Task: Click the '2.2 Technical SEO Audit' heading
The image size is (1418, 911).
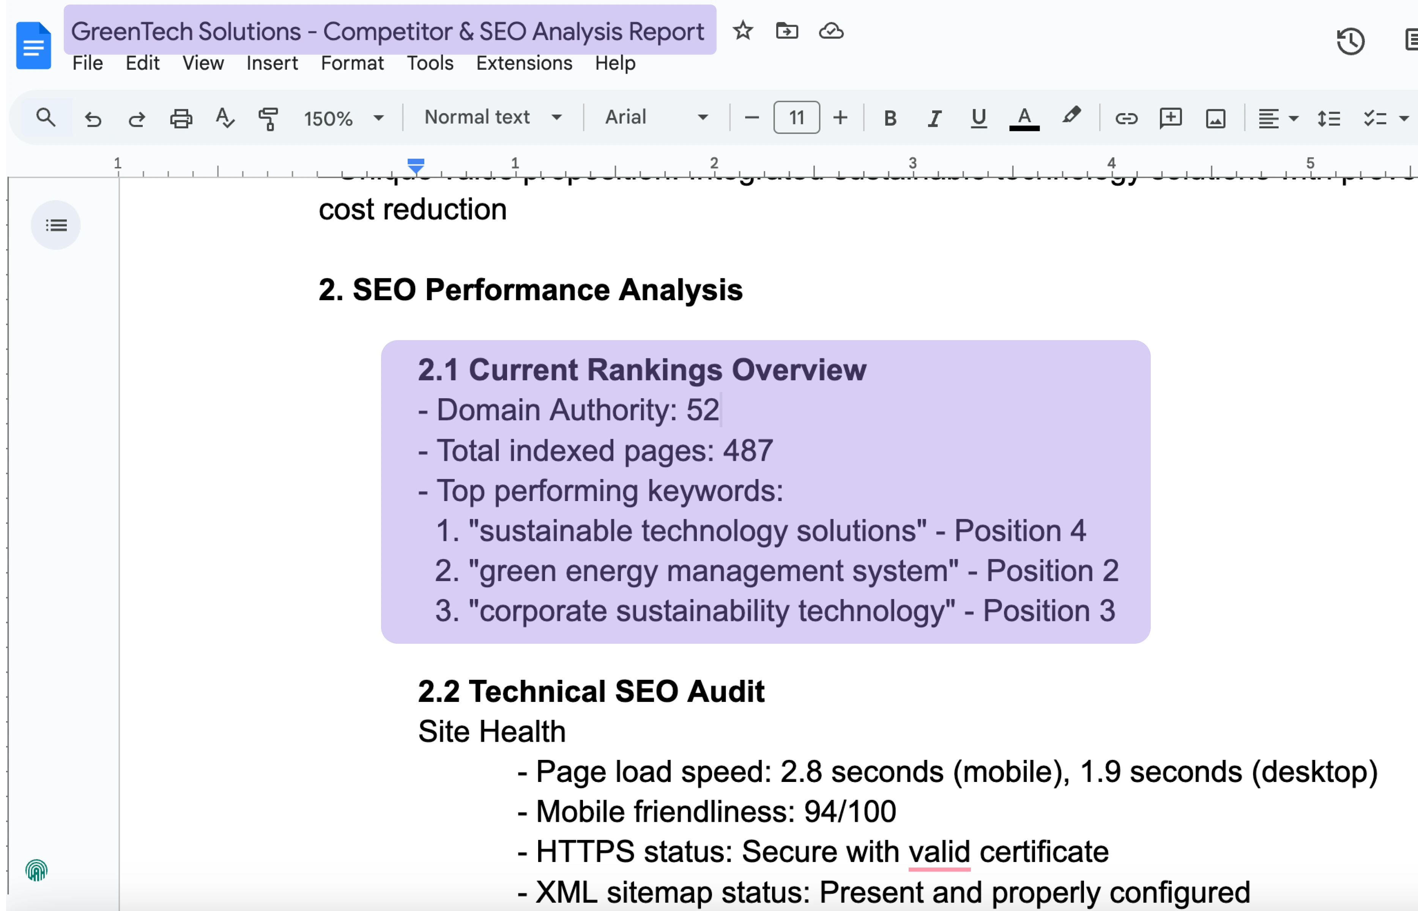Action: click(x=591, y=691)
